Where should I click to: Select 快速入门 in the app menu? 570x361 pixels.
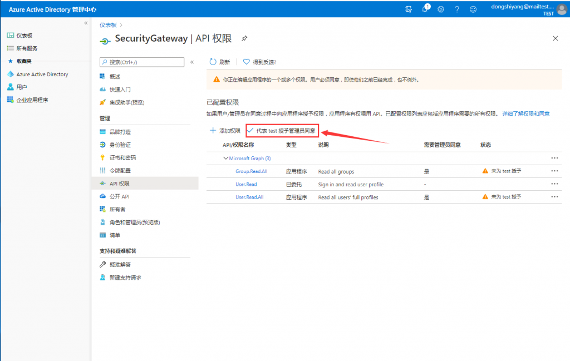120,90
